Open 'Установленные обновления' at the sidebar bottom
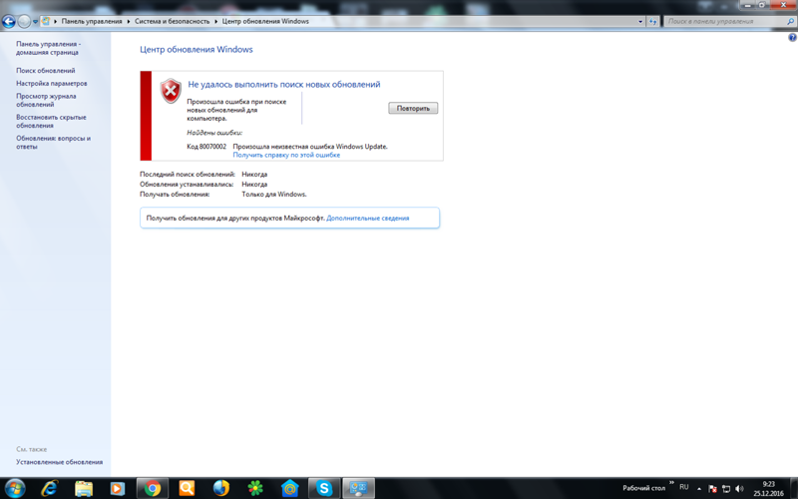 click(59, 462)
